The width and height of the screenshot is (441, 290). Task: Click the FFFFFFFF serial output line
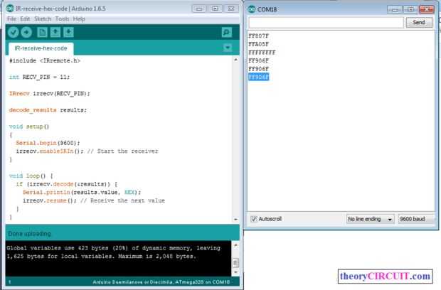click(262, 53)
